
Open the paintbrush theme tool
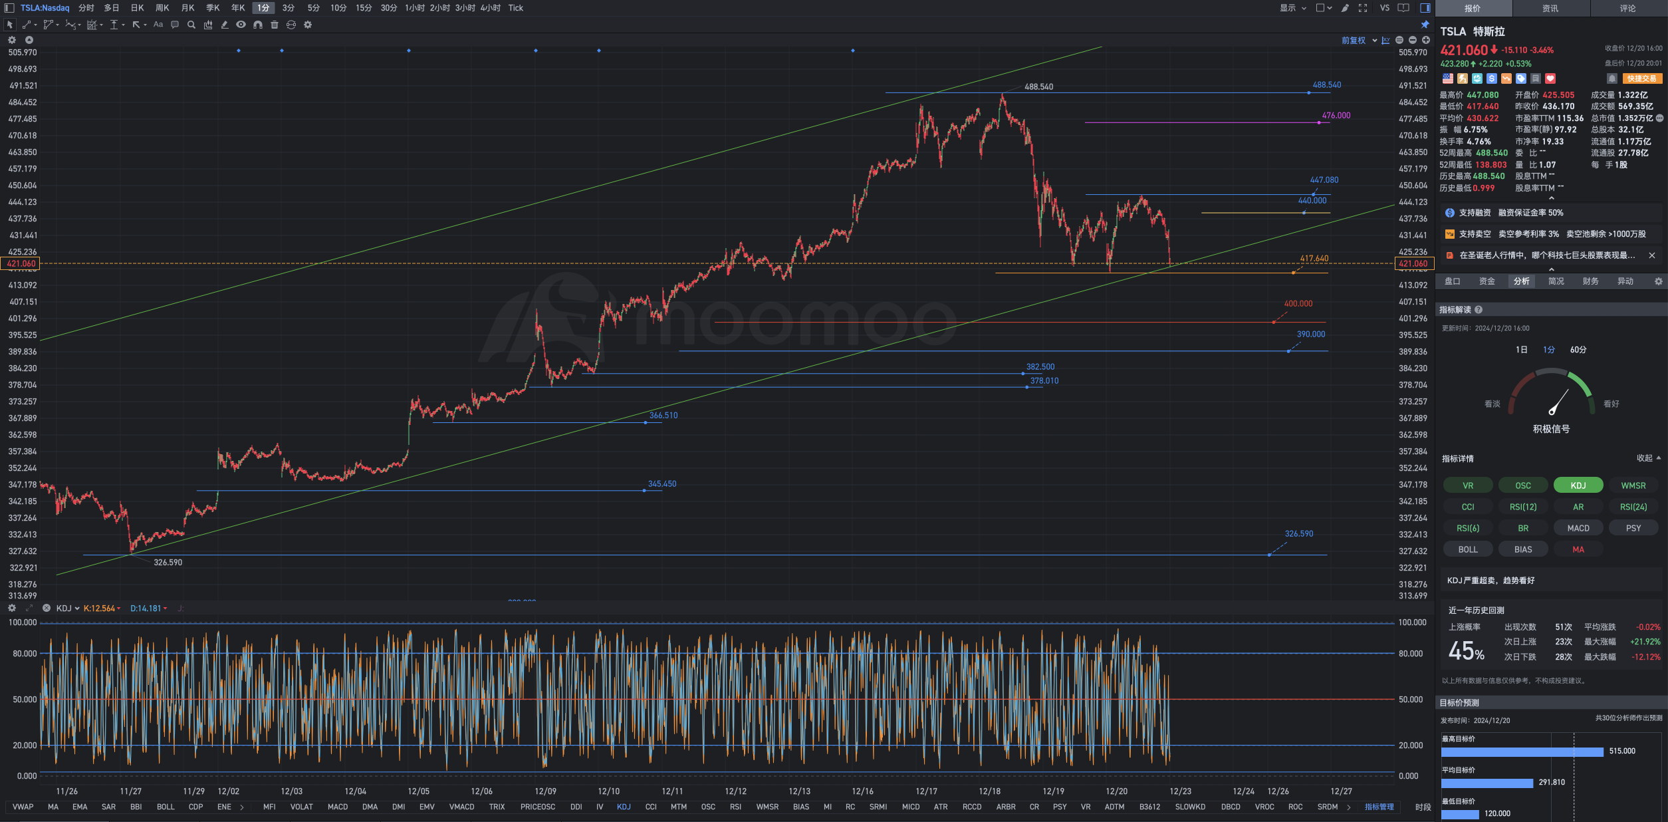tap(1345, 8)
